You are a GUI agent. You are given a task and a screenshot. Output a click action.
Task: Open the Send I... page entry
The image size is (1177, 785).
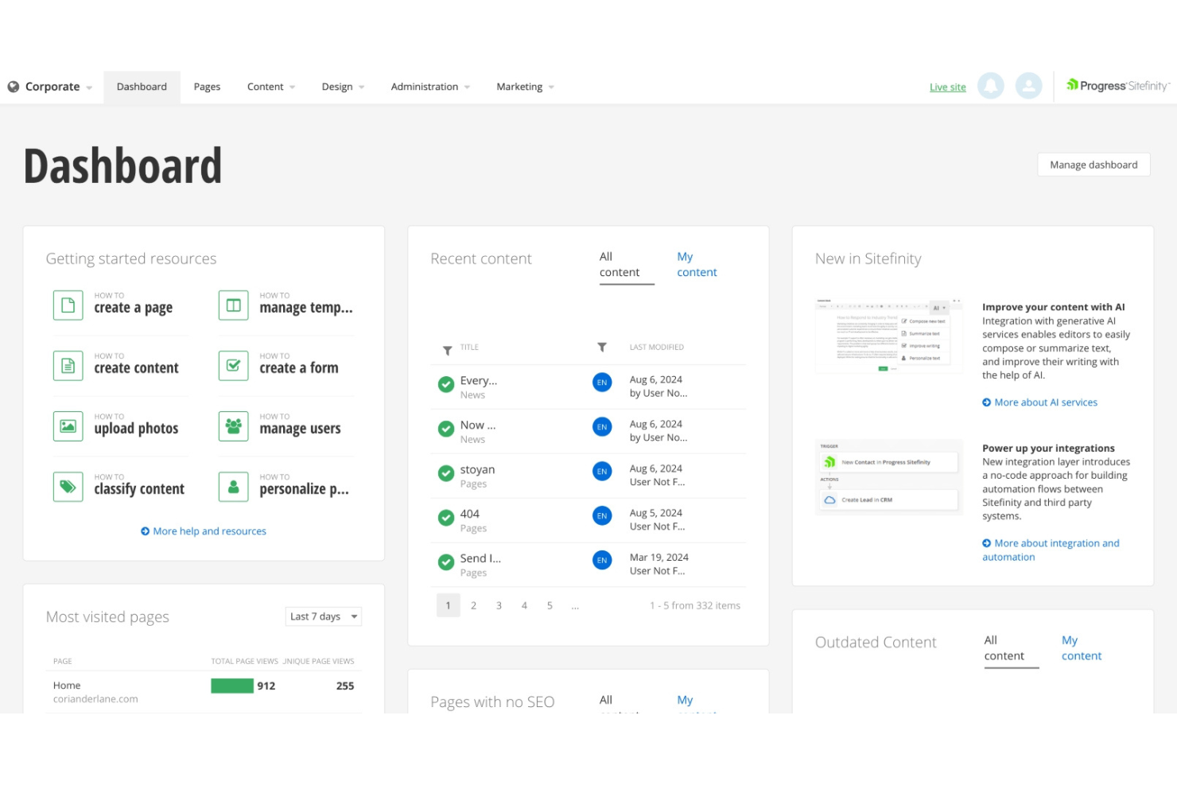480,559
